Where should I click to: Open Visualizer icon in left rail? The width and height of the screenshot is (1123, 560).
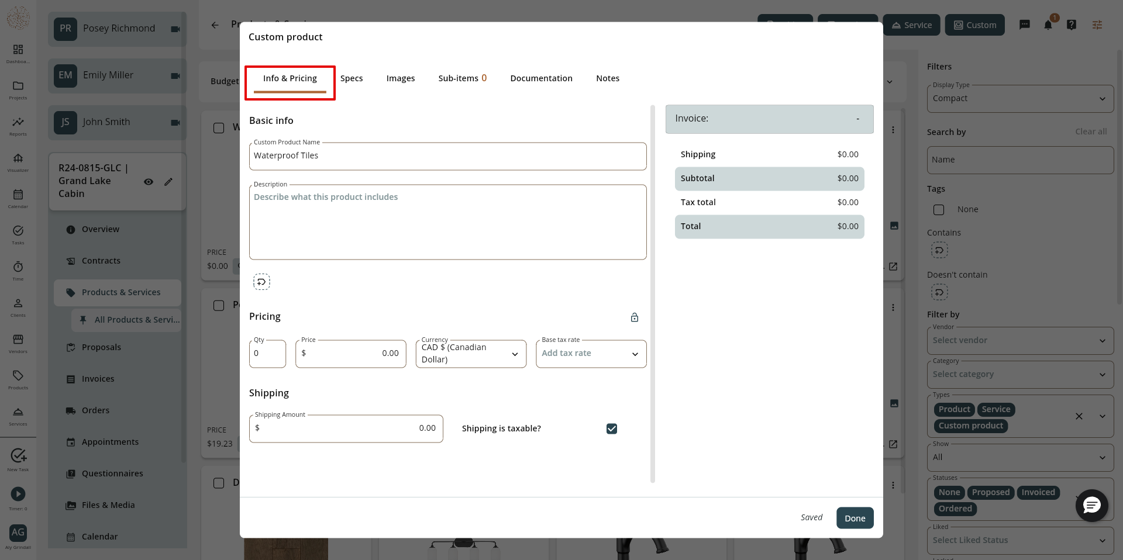coord(18,158)
